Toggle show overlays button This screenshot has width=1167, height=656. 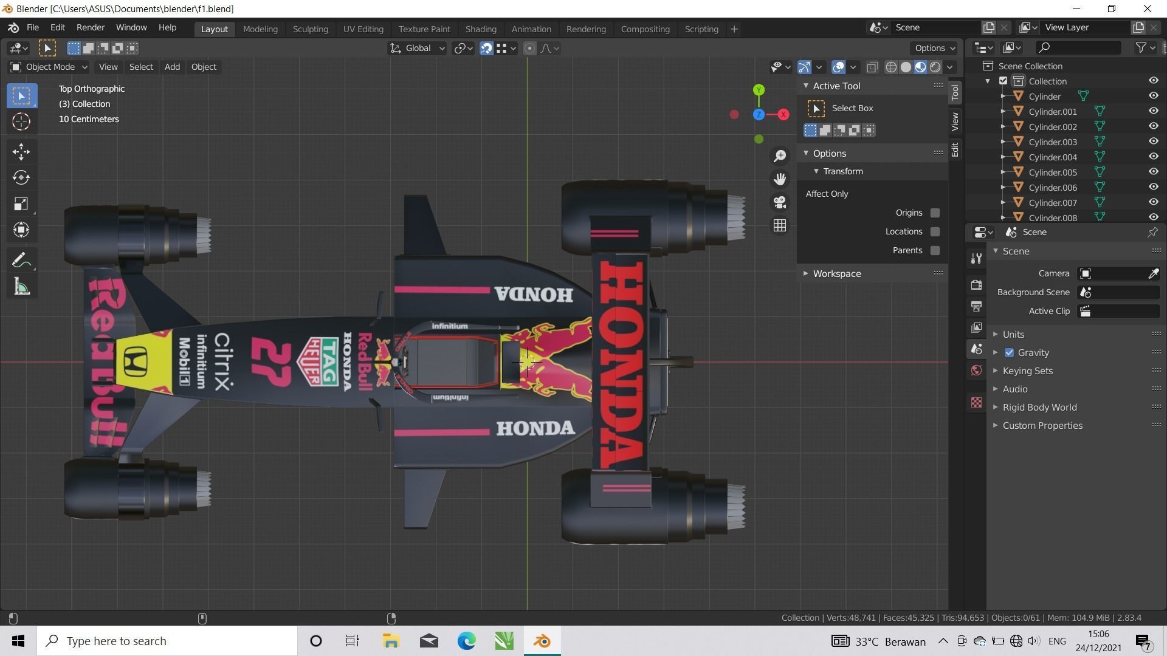pyautogui.click(x=838, y=67)
